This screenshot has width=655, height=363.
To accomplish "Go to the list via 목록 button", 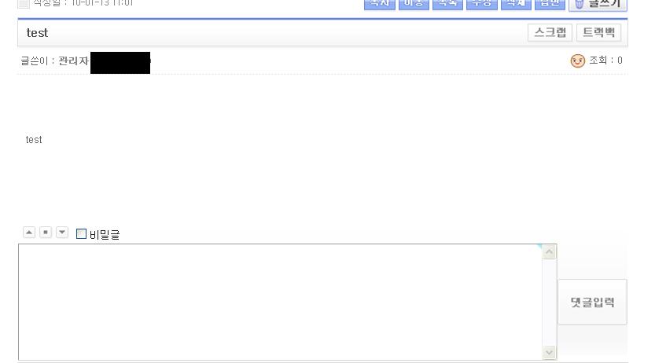I will click(x=447, y=4).
